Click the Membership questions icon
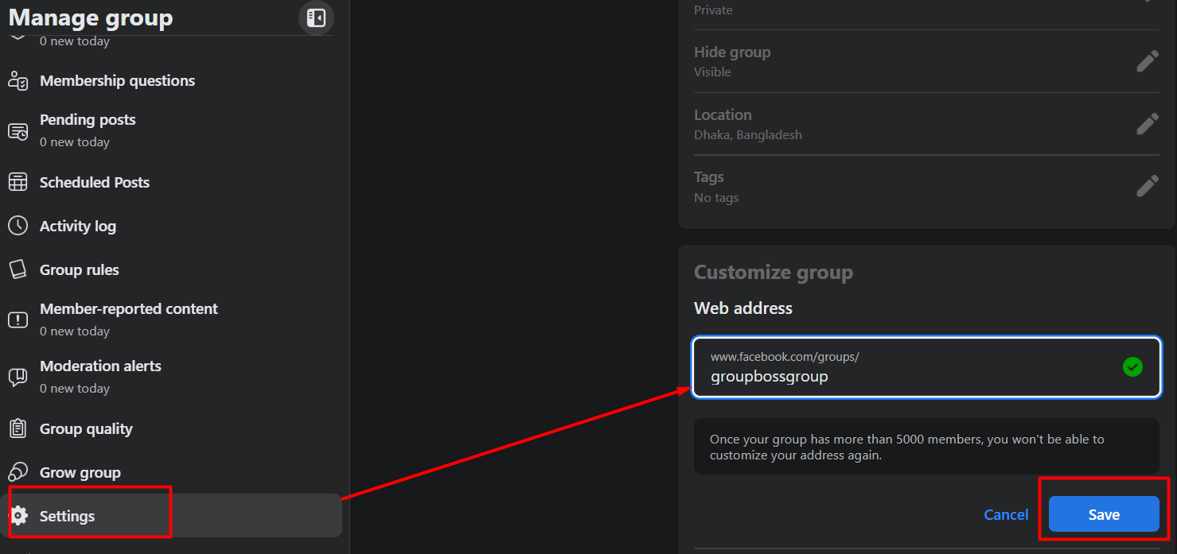This screenshot has height=554, width=1177. tap(18, 80)
